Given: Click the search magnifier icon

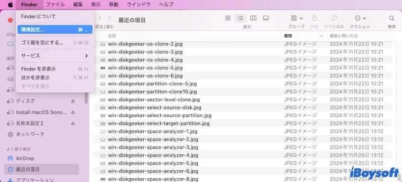Looking at the screenshot, I should pyautogui.click(x=392, y=18).
